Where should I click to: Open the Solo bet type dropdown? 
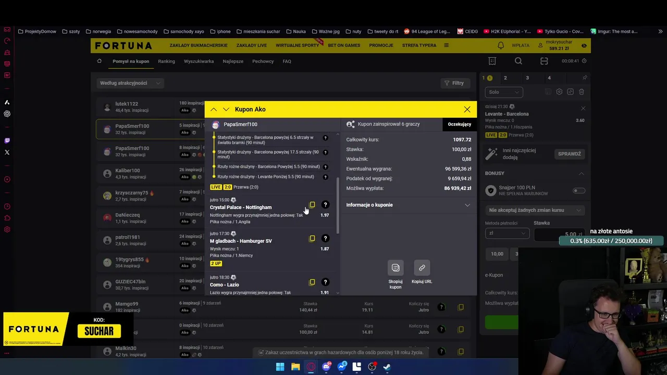[504, 92]
